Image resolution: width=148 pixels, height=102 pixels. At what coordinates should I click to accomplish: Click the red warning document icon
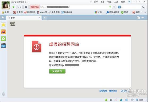point(36,46)
